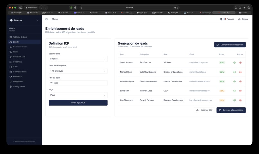Reject the Michael Chen lead
The width and height of the screenshot is (259, 154).
click(240, 72)
